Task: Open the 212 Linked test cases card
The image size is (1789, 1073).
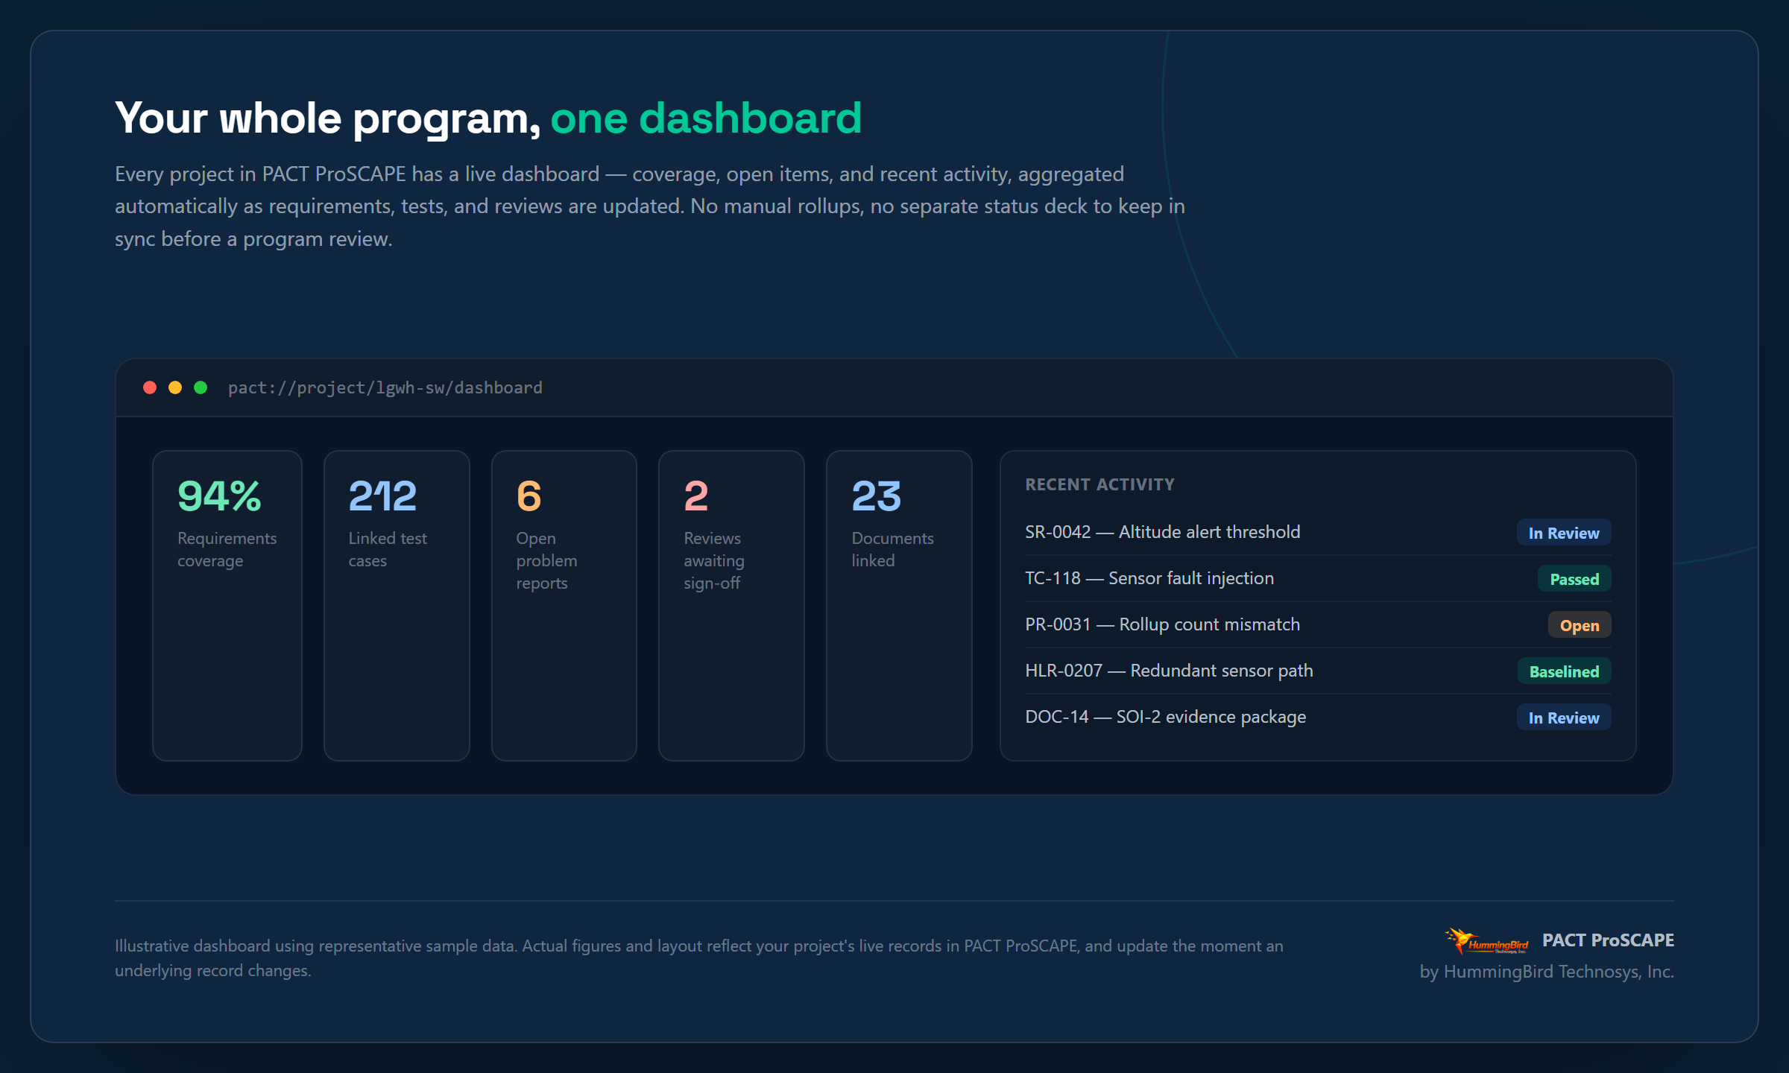Action: [x=397, y=606]
